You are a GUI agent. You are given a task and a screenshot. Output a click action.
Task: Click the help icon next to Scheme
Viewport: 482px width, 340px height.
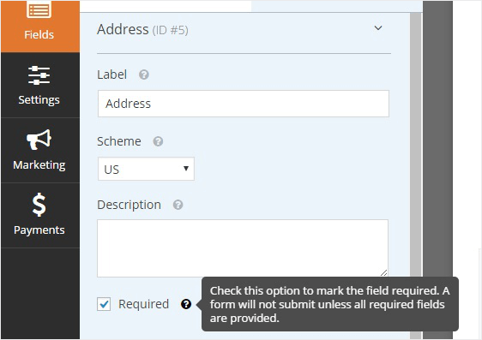pyautogui.click(x=158, y=141)
